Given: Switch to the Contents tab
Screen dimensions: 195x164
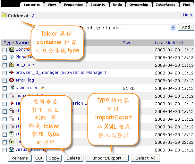Looking at the screenshot, I should click(32, 4).
